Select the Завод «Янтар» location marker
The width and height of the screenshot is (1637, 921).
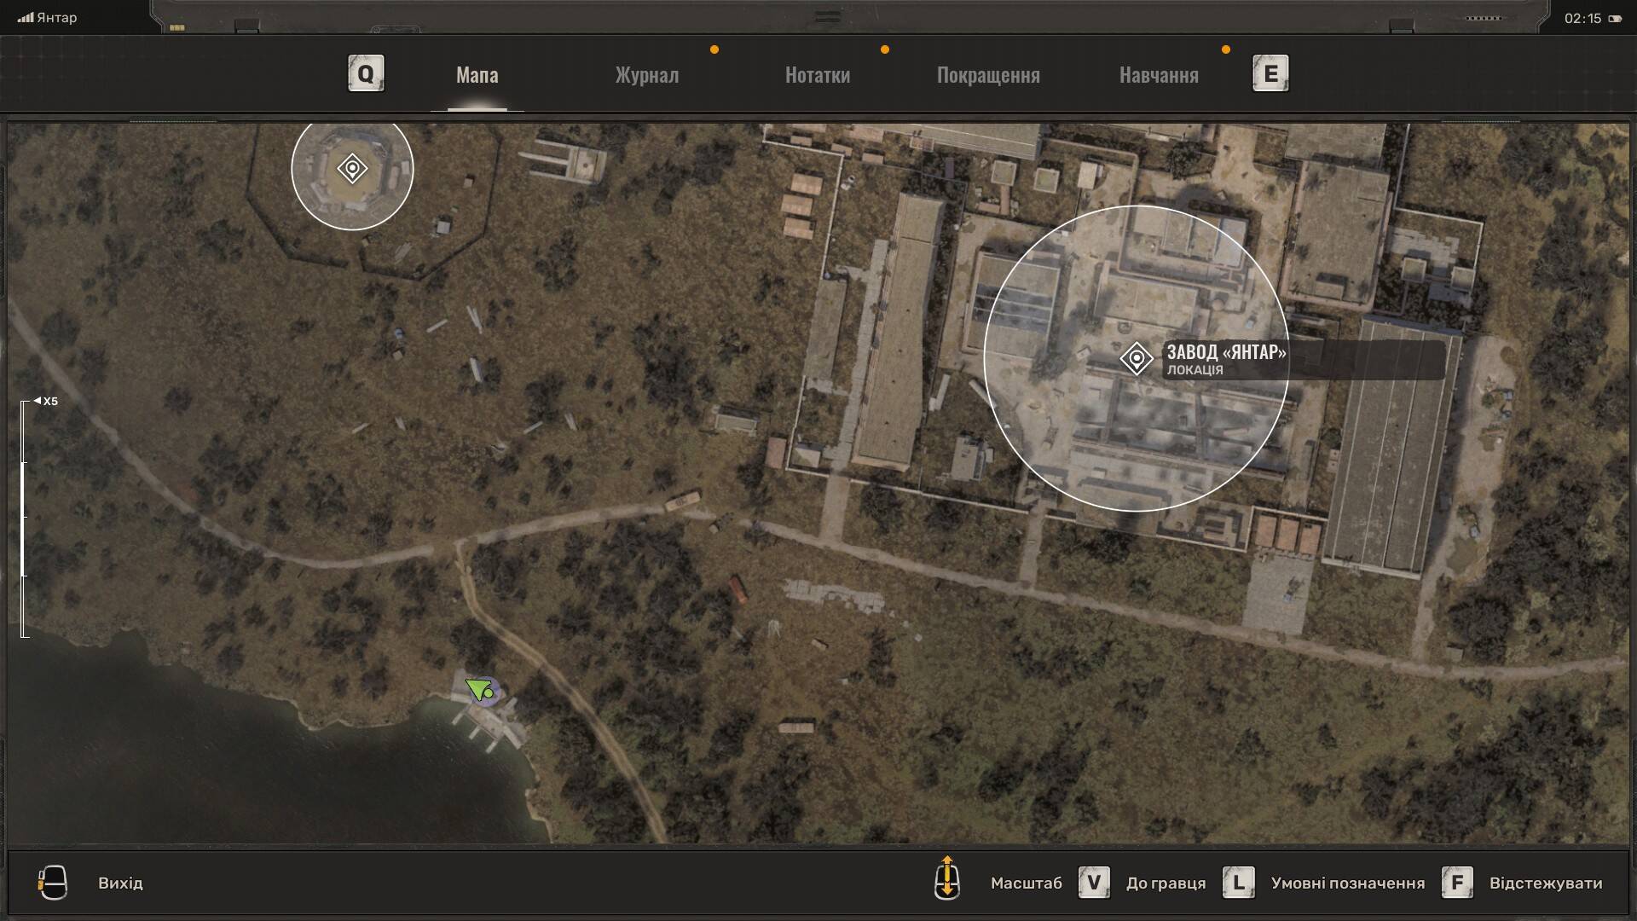(1136, 358)
